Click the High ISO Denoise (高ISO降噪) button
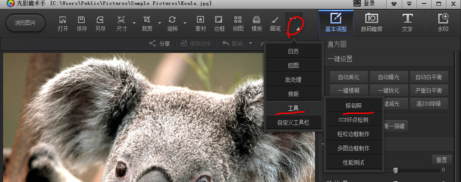This screenshot has width=461, height=182. tap(428, 104)
